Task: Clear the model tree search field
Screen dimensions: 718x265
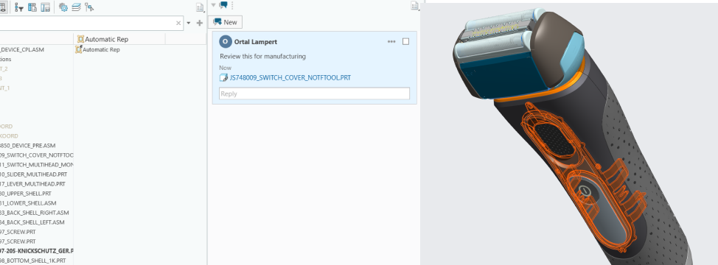Action: pos(178,23)
